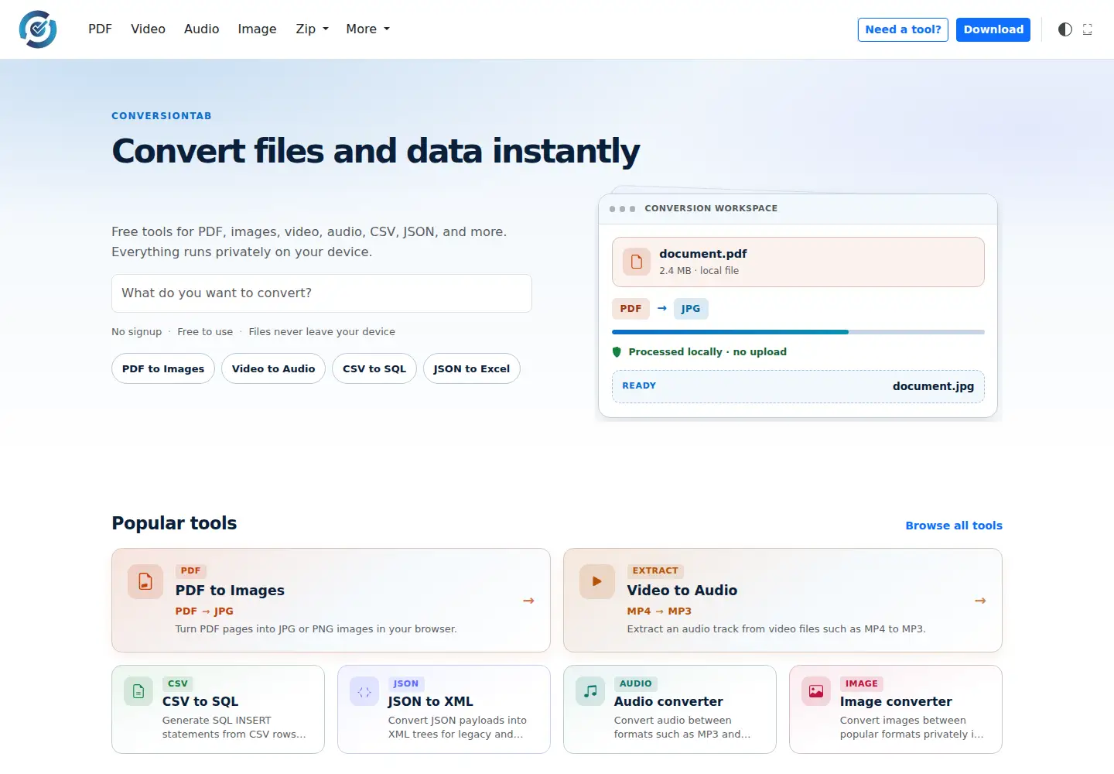
Task: Click the 'CONVERSION WORKSPACE' panel title
Action: (711, 208)
